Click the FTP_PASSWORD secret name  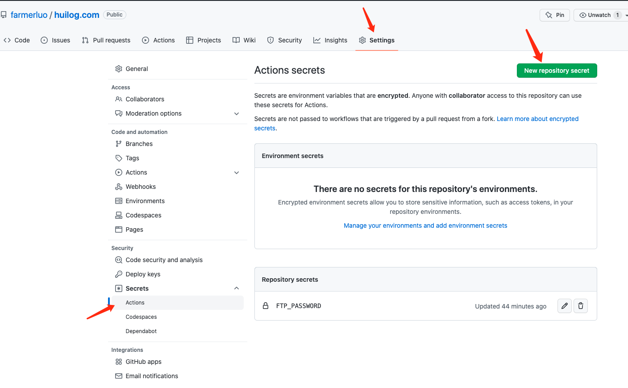tap(299, 306)
